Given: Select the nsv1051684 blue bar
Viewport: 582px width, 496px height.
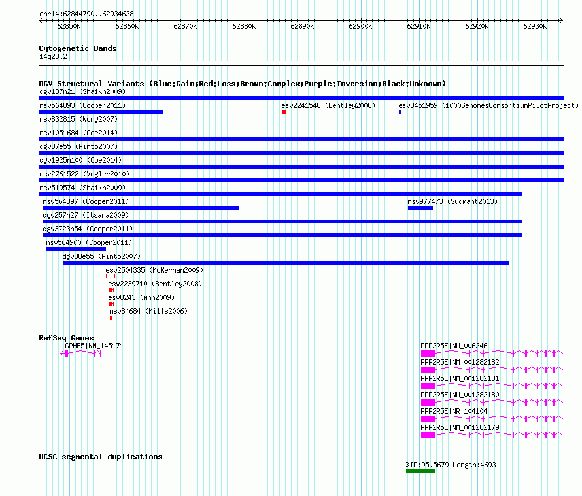Looking at the screenshot, I should coord(301,139).
